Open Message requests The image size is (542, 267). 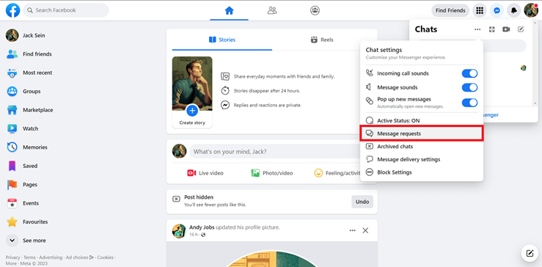pos(422,133)
